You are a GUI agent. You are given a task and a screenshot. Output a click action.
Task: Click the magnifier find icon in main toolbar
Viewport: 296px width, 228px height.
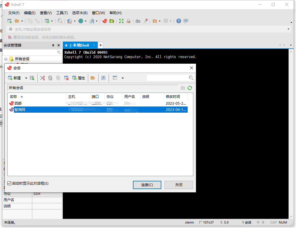point(60,21)
